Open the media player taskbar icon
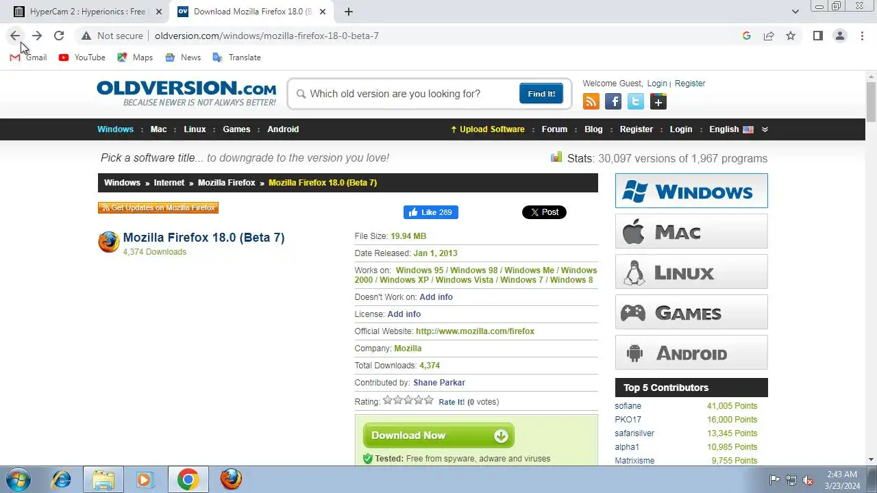 coord(145,479)
